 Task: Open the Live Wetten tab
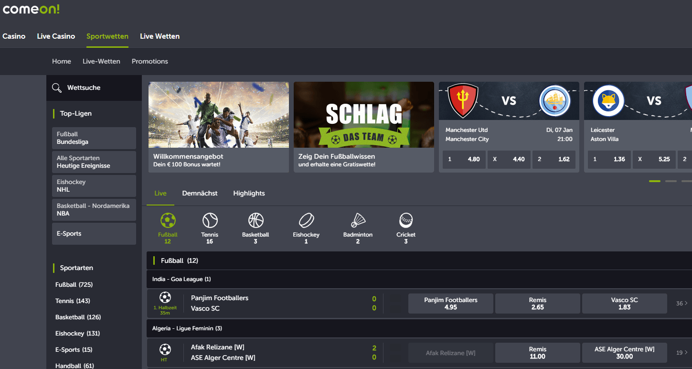click(160, 36)
